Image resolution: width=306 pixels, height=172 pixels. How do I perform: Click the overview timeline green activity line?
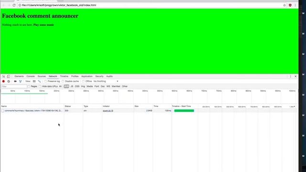(x=24, y=94)
